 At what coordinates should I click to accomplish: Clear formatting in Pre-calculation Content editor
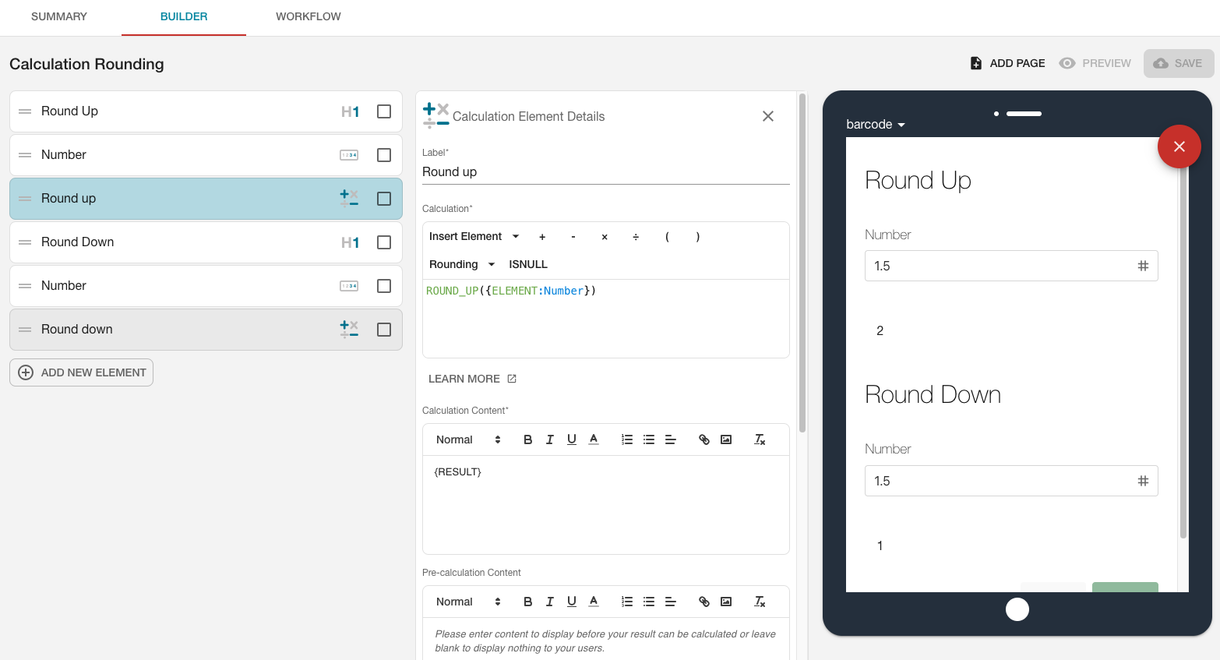tap(760, 602)
